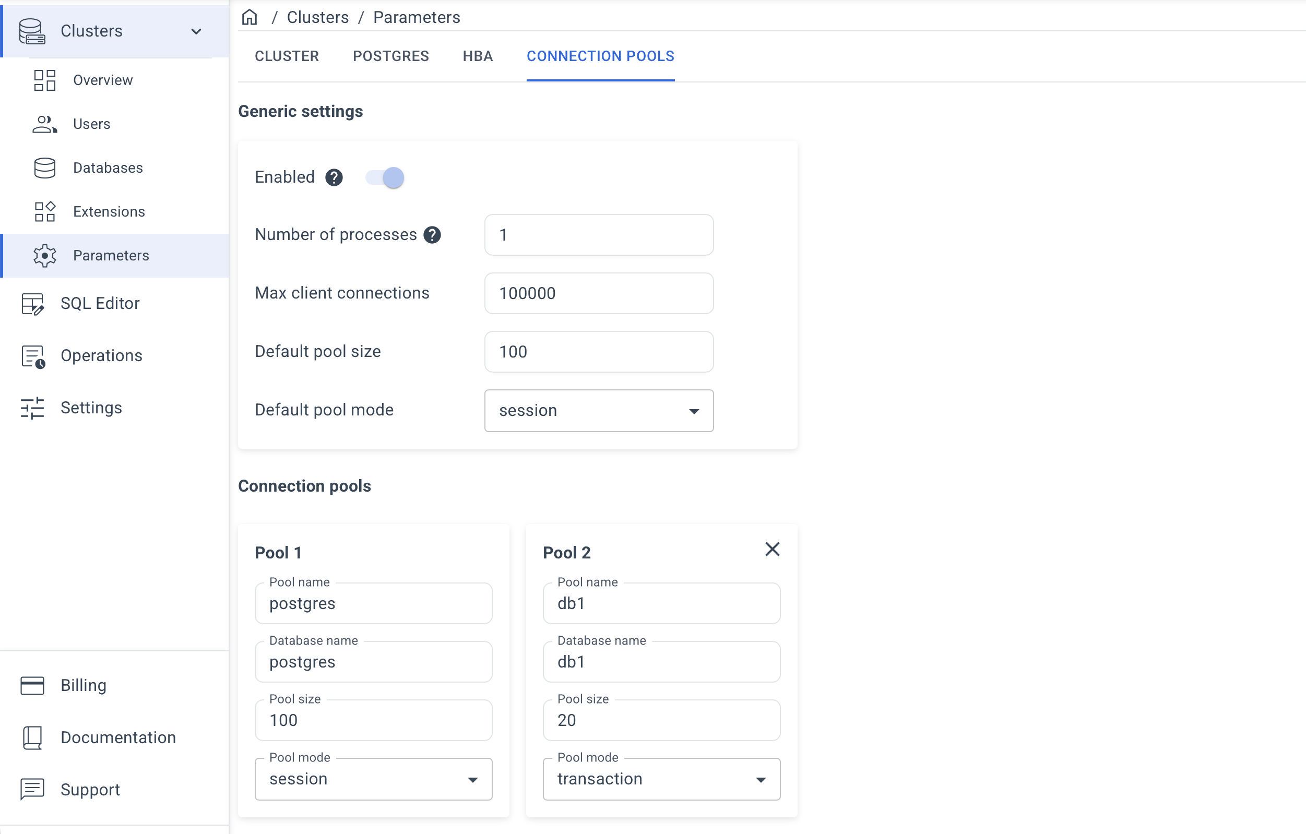Click the Billing card icon

point(32,685)
